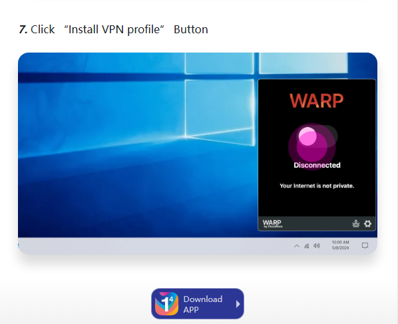Click the 'Disconnected' status text
Image resolution: width=398 pixels, height=324 pixels.
pos(317,165)
